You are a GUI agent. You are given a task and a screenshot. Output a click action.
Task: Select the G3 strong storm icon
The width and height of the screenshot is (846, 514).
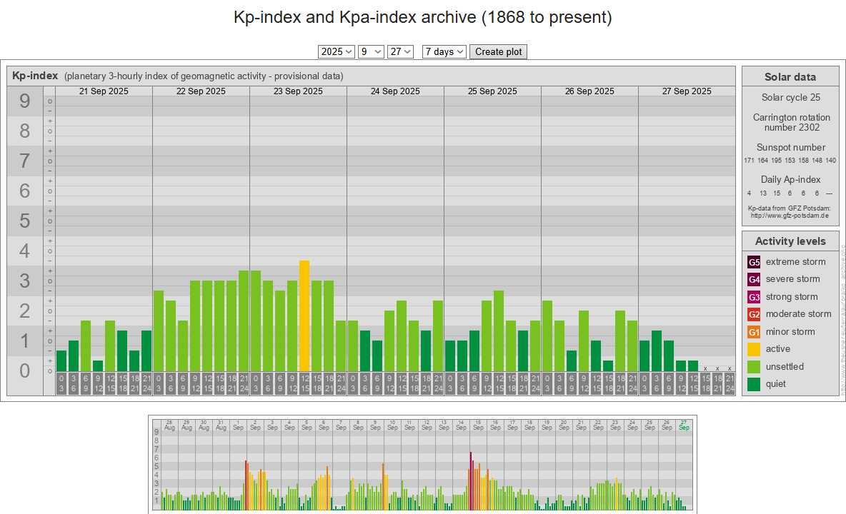[x=754, y=297]
